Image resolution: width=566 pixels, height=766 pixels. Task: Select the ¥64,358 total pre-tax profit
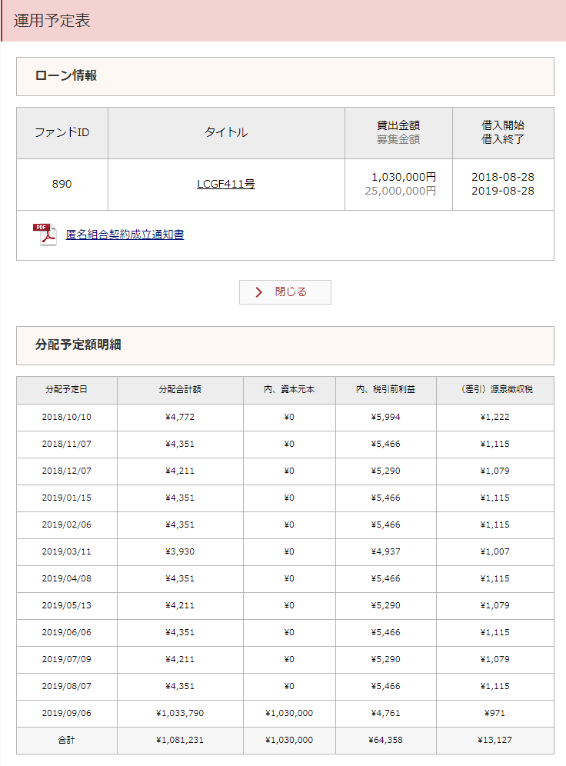click(x=386, y=740)
